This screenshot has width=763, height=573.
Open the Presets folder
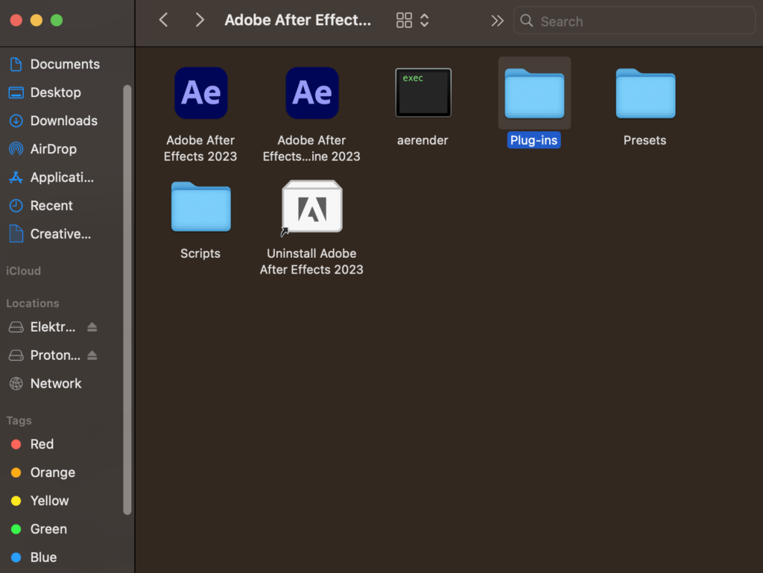(x=645, y=94)
